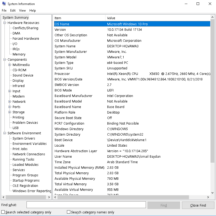Select Environment Variables tree item
This screenshot has height=216, width=216.
(30, 143)
